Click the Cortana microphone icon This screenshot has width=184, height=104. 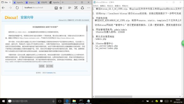(54, 101)
